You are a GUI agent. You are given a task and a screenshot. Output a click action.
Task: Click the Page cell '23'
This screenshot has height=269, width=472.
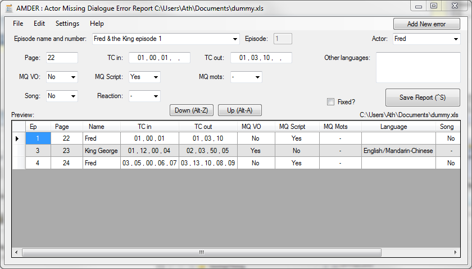click(x=66, y=151)
